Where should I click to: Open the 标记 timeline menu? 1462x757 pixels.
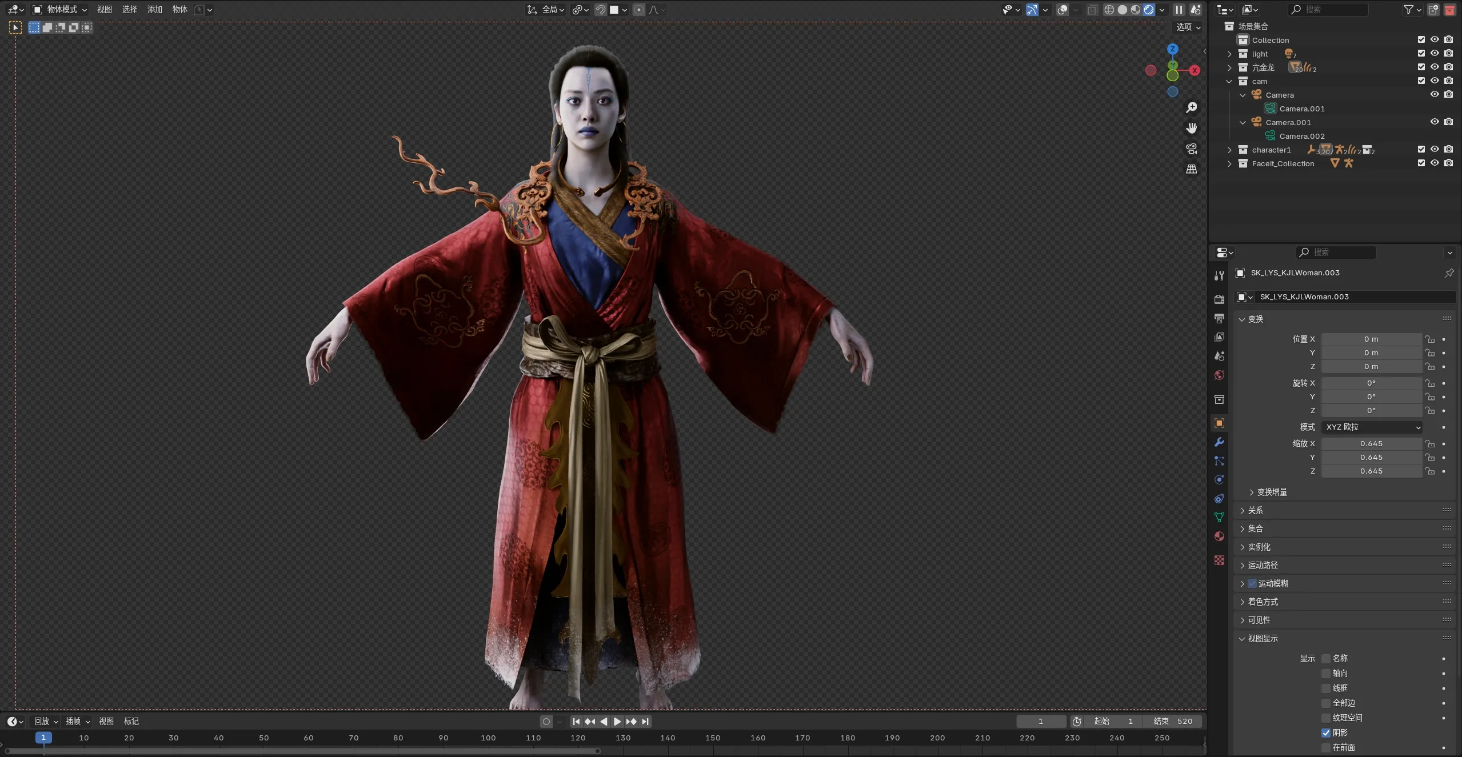[x=131, y=722]
